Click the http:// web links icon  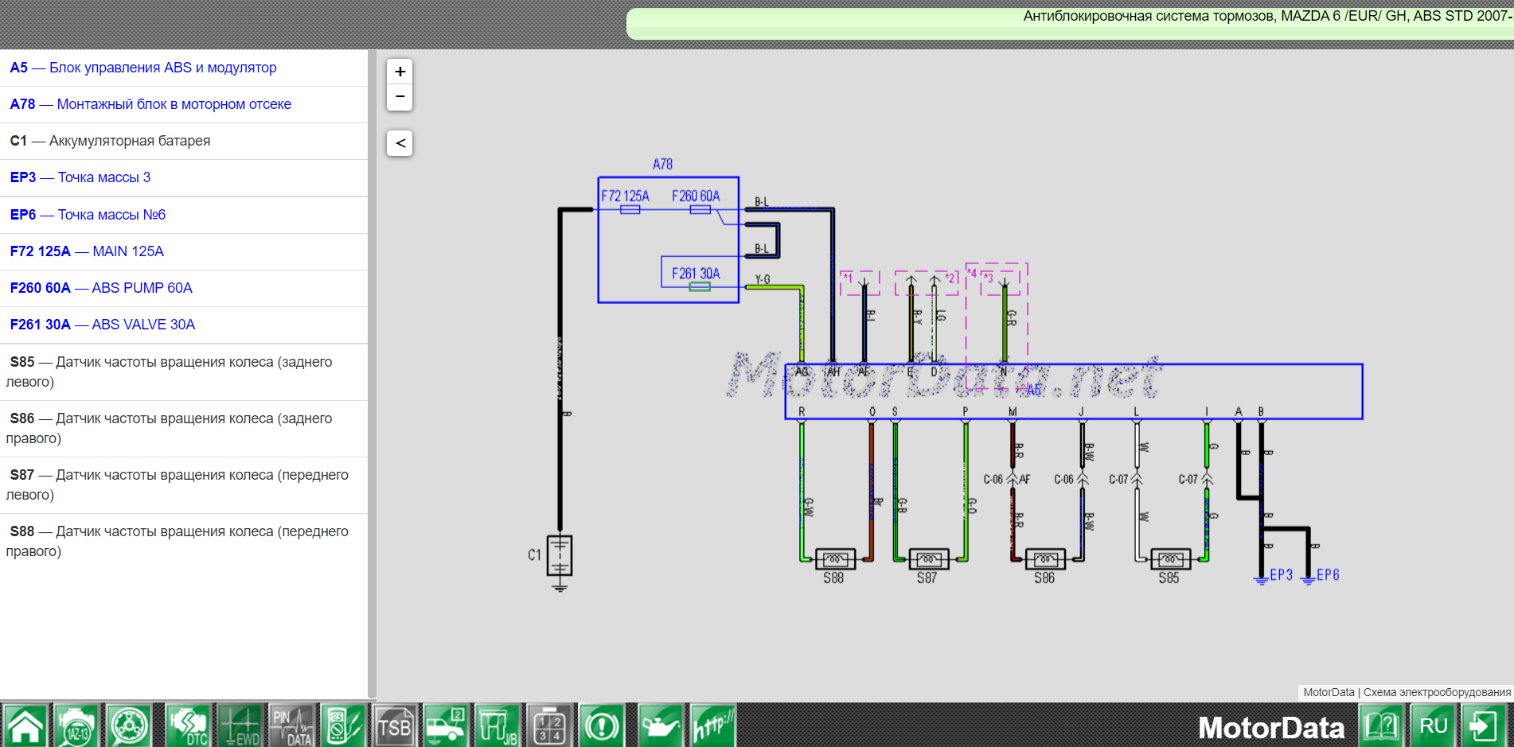712,726
